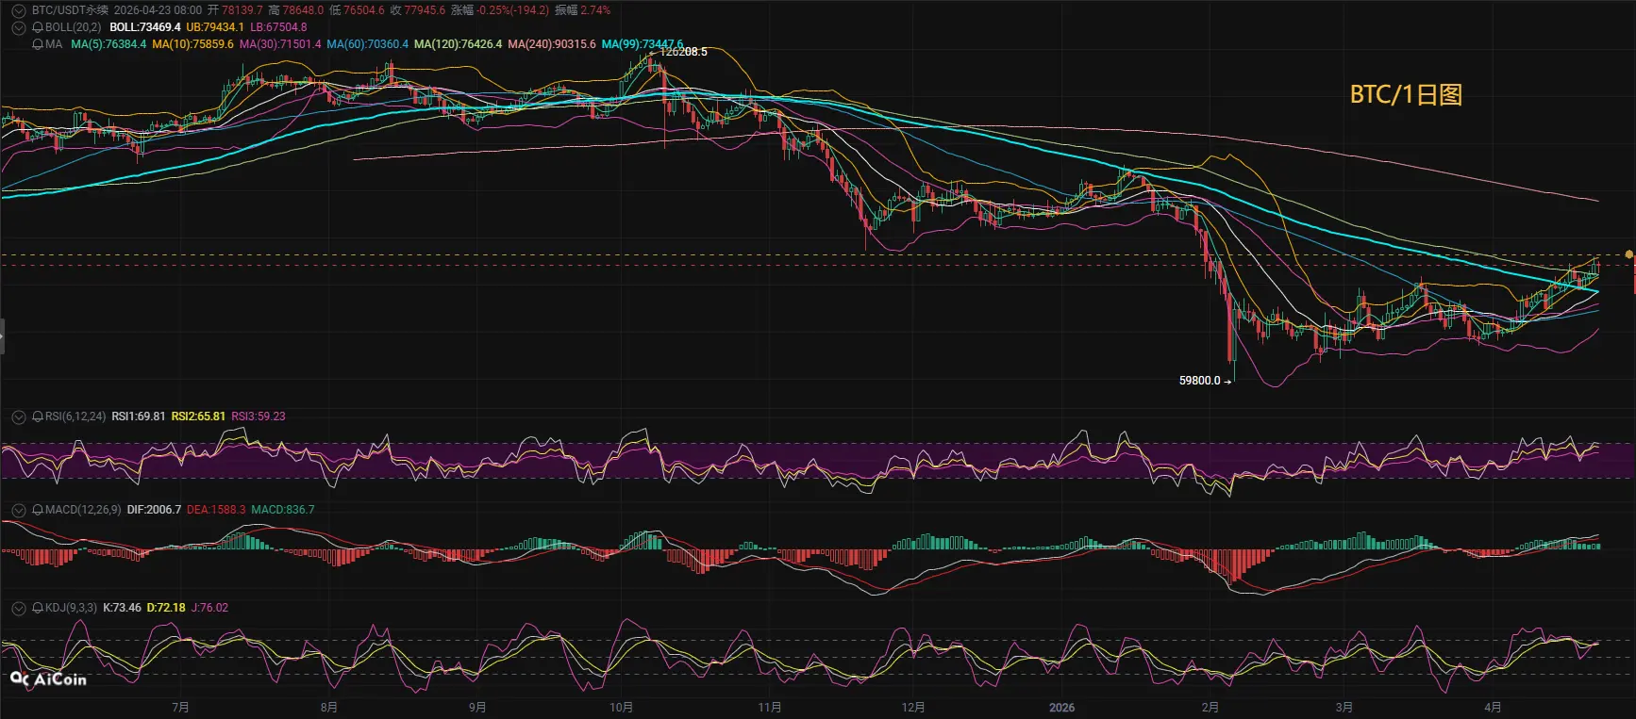Collapse the RSI indicator panel chevron
The image size is (1636, 719).
pos(18,417)
